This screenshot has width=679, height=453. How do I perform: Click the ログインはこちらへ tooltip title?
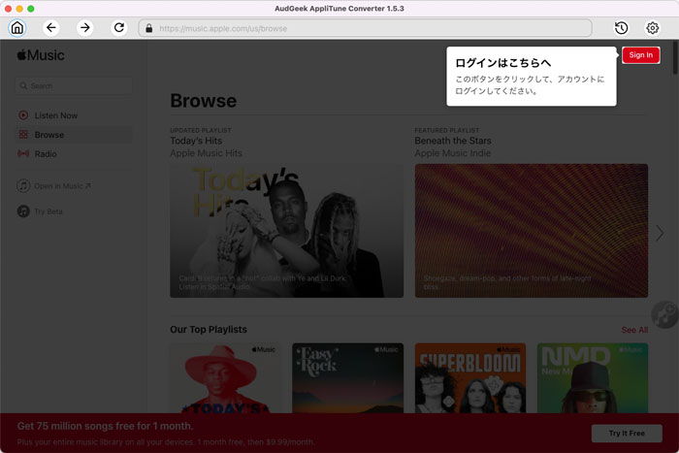[502, 63]
